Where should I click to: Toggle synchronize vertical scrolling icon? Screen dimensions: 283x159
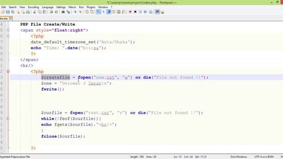pos(87,12)
